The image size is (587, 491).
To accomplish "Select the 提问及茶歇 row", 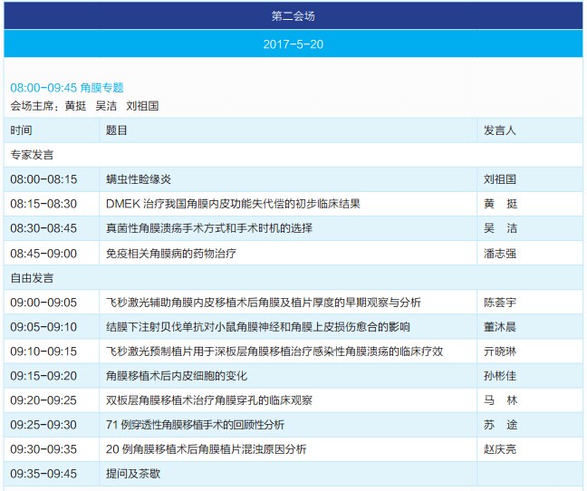I will [x=133, y=474].
